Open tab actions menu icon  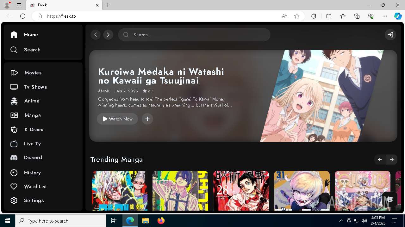coord(19,5)
